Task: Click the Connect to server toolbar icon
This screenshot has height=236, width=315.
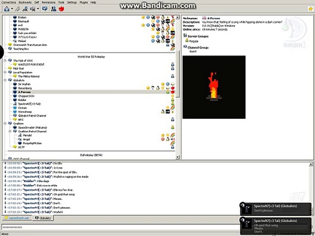Action: coord(7,9)
